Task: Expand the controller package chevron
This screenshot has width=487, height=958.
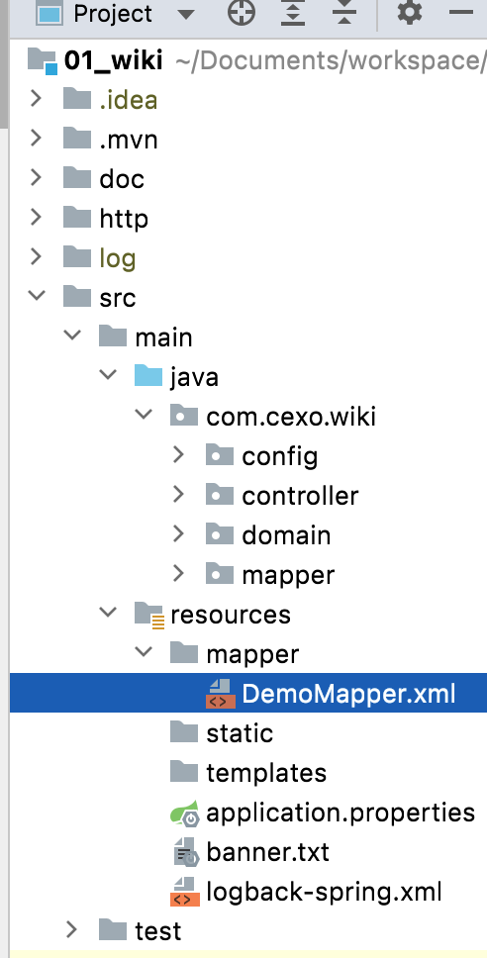Action: tap(178, 494)
